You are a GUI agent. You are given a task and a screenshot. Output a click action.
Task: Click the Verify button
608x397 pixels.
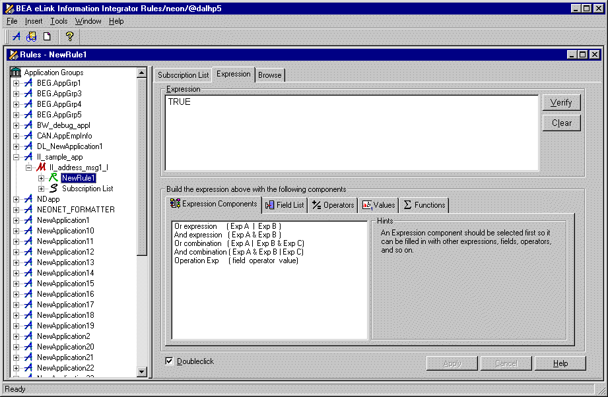pos(561,103)
